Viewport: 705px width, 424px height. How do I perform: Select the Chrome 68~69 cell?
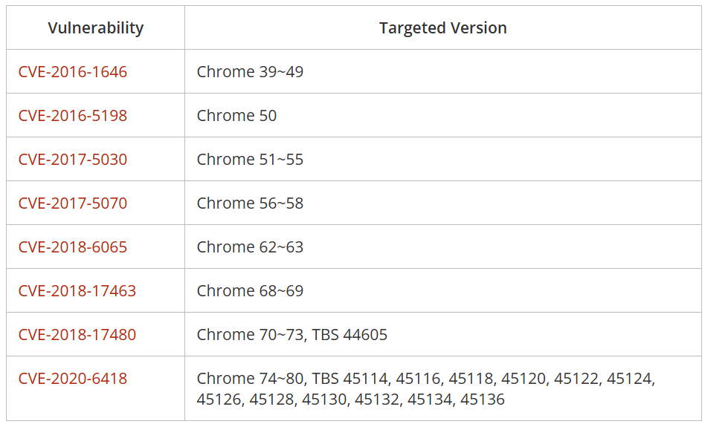tap(250, 291)
